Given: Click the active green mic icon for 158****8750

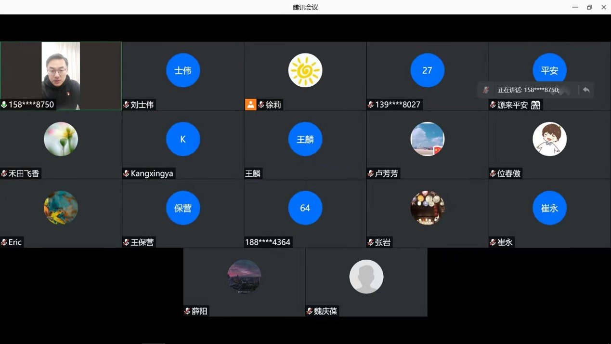Looking at the screenshot, I should (x=4, y=105).
